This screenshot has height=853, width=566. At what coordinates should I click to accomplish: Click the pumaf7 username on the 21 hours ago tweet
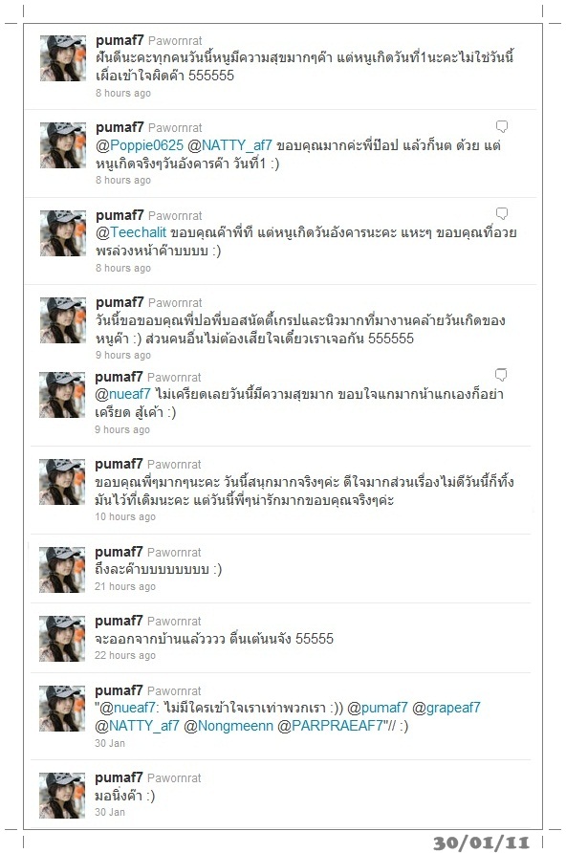[x=119, y=552]
